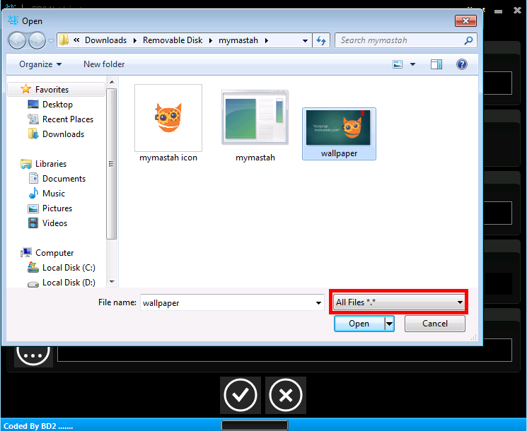Open the Documents library
Viewport: 527px width, 431px height.
[64, 178]
